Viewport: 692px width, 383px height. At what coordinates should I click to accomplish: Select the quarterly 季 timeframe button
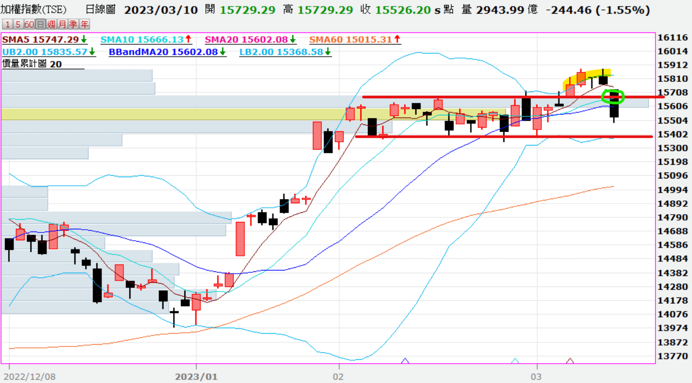tap(73, 24)
